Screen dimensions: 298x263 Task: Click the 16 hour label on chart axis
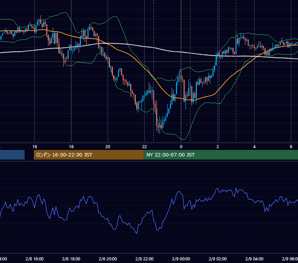click(35, 147)
